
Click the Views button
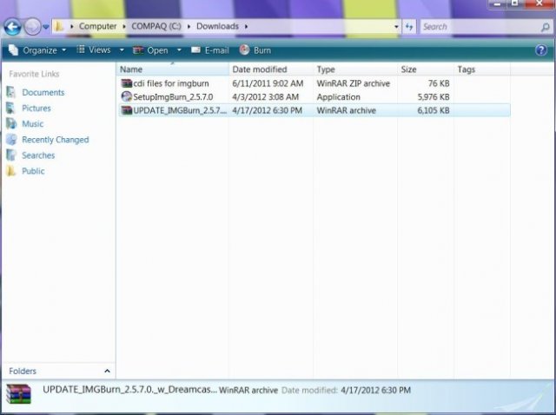[95, 50]
